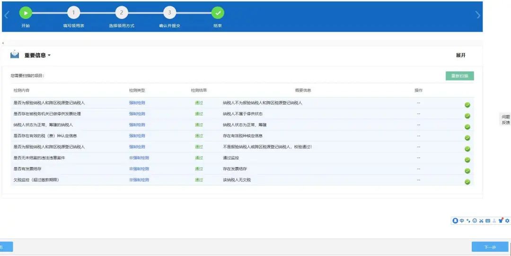Click the text 是否存在有效的税（费）种认定信息
The image size is (511, 256).
pos(45,136)
